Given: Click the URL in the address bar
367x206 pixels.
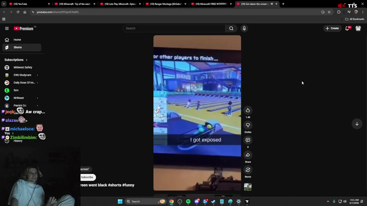Looking at the screenshot, I should (x=58, y=12).
